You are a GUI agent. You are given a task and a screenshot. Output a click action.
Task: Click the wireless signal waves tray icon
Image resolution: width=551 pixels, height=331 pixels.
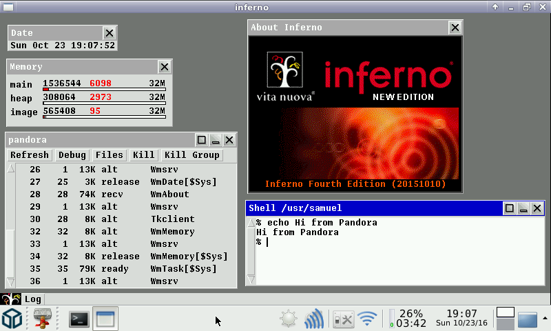click(x=314, y=319)
